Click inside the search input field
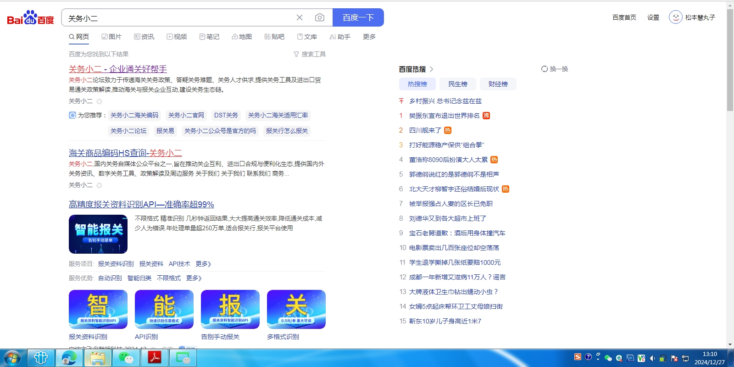Viewport: 734px width, 367px height. [179, 18]
